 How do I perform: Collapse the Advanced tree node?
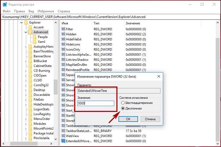pos(26,32)
